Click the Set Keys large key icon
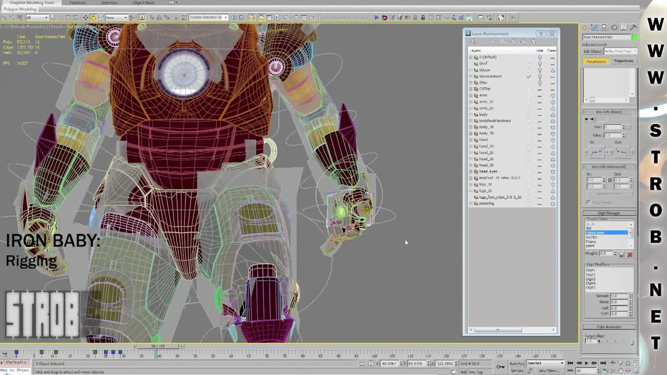The image size is (667, 375). click(500, 367)
